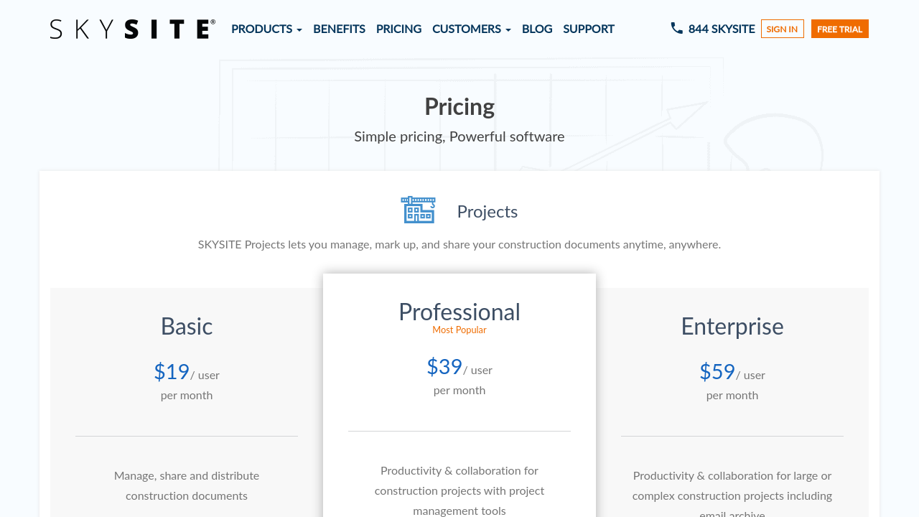Click the Pricing page heading

tap(459, 106)
